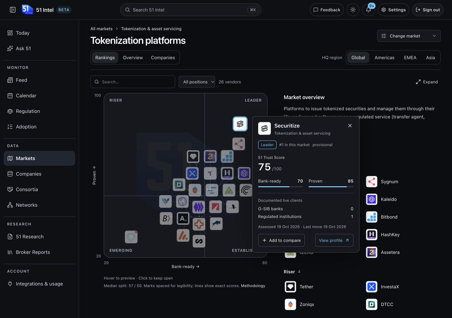The image size is (452, 318).
Task: Switch HQ region to EMEA
Action: 410,58
